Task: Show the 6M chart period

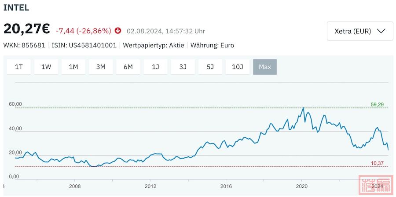Action: [128, 67]
